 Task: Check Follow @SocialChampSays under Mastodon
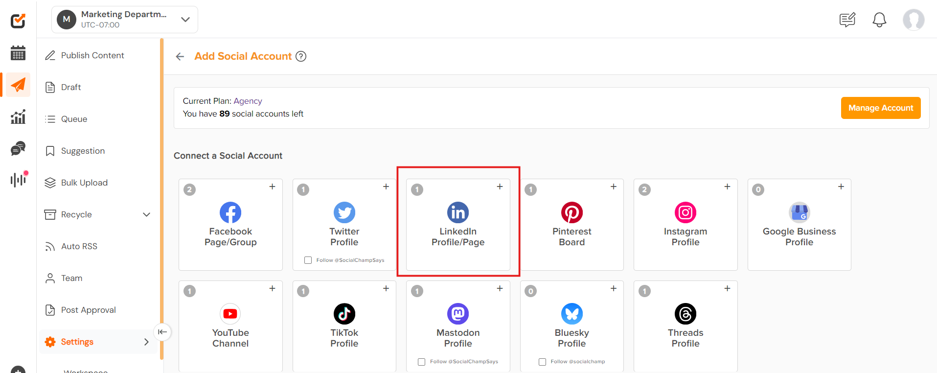click(421, 362)
